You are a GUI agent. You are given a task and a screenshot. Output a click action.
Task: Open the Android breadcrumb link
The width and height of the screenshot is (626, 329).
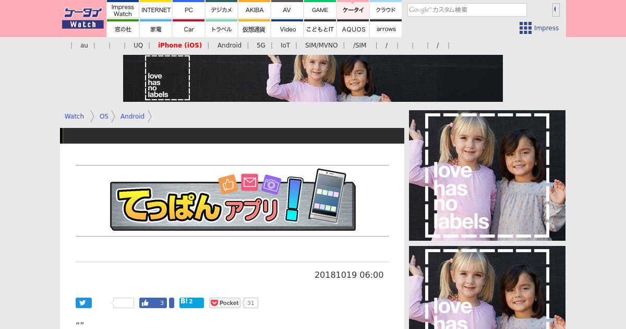point(133,116)
